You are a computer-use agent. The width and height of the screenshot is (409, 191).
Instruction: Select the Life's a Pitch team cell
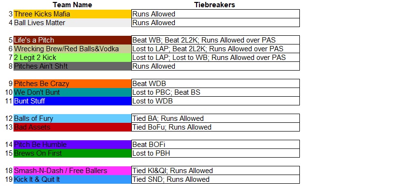pos(72,40)
